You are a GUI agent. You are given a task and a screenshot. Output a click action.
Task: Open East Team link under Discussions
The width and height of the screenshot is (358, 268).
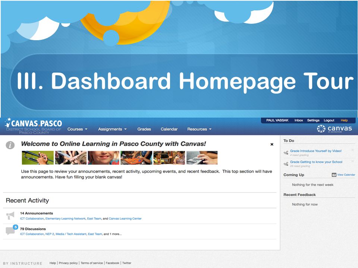[95, 234]
